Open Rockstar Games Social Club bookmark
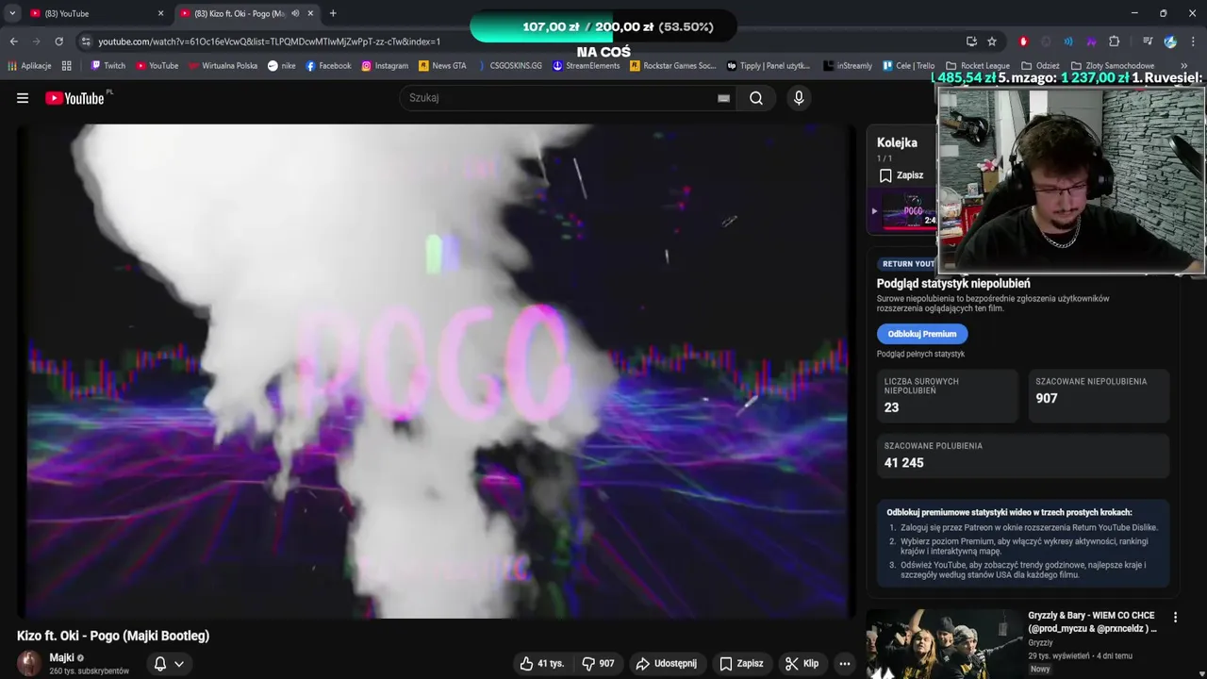The width and height of the screenshot is (1207, 679). pos(673,66)
